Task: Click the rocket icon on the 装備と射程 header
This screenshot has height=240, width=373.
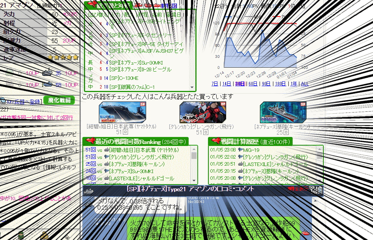Action: [92, 5]
